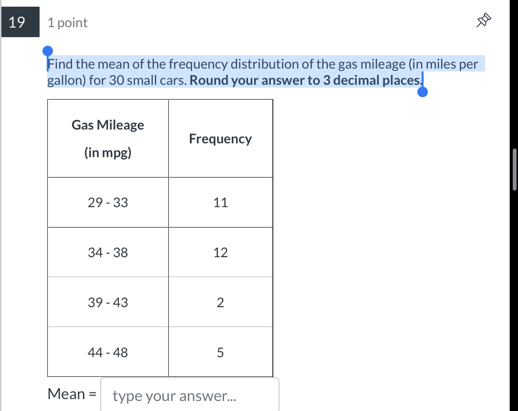Screen dimensions: 518x411
Task: Click the '1 point' label
Action: coord(67,22)
